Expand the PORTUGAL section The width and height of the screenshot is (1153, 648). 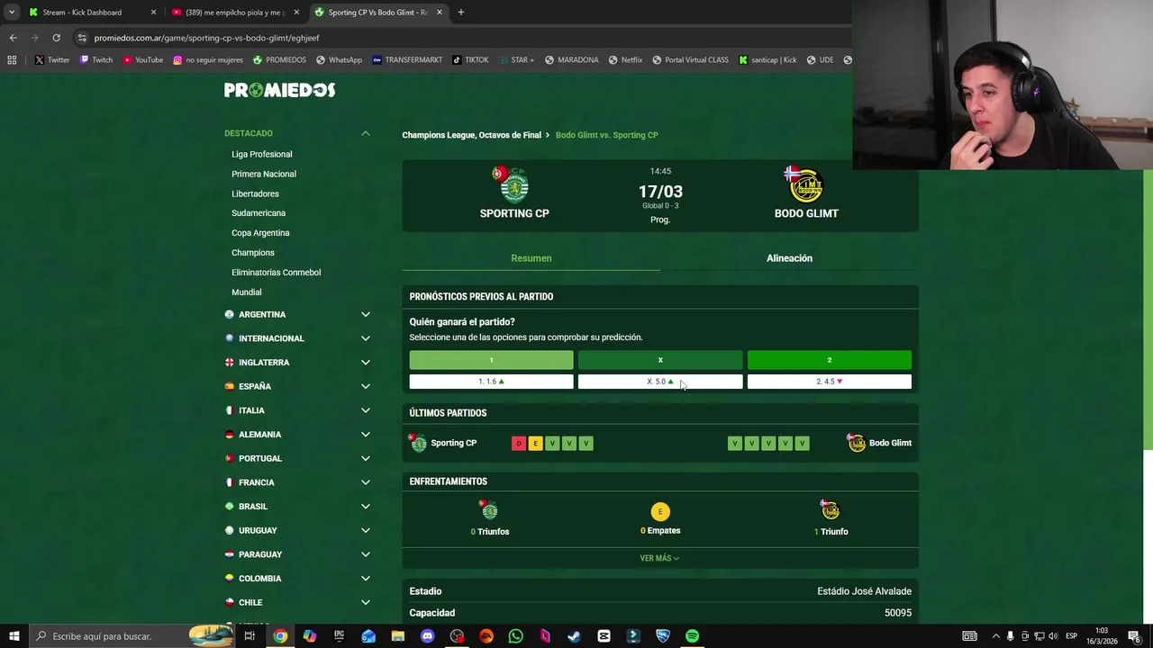[366, 458]
